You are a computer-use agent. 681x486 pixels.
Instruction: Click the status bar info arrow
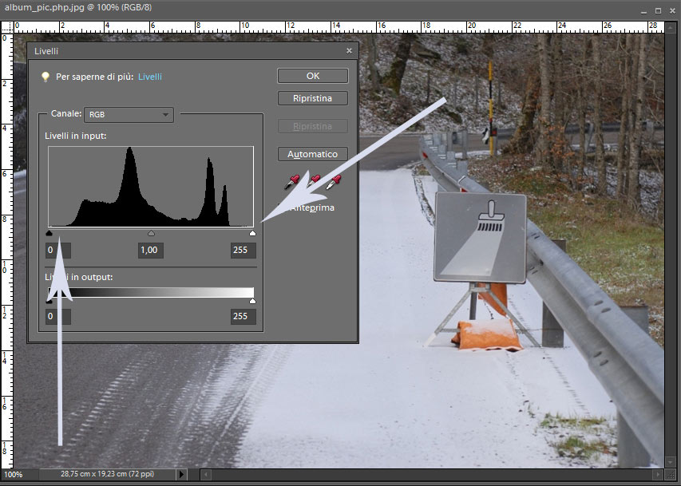tap(181, 474)
